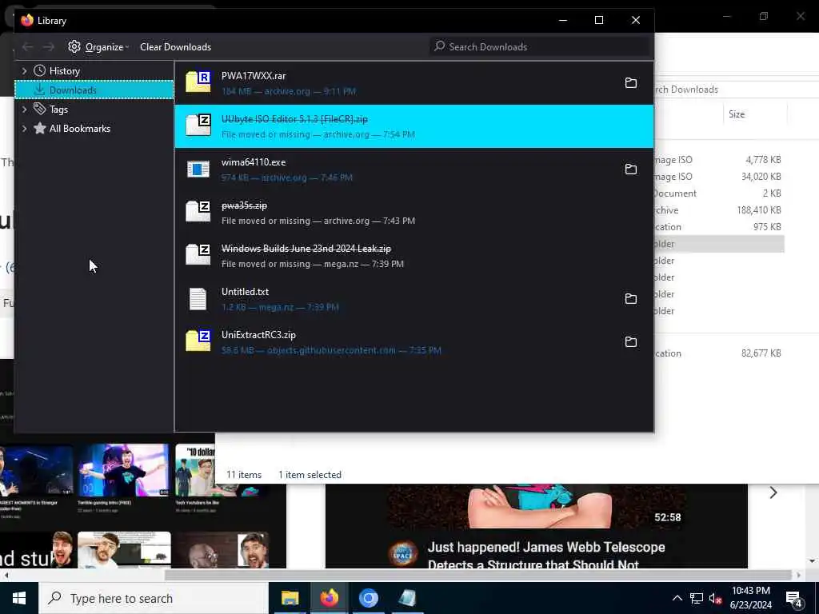Click the 4,778 KB file row in Explorer
Image resolution: width=819 pixels, height=614 pixels.
tap(719, 160)
